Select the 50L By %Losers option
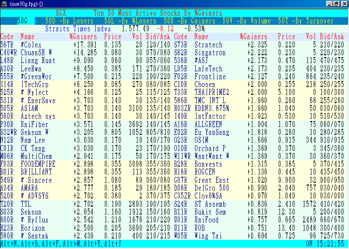The height and width of the screenshot is (249, 349). coord(131,21)
